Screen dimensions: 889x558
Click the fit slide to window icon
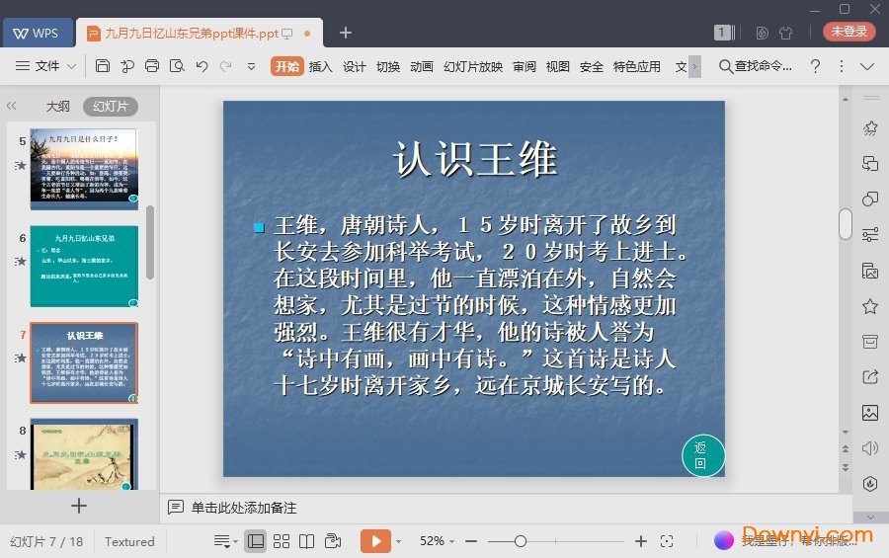pyautogui.click(x=667, y=541)
